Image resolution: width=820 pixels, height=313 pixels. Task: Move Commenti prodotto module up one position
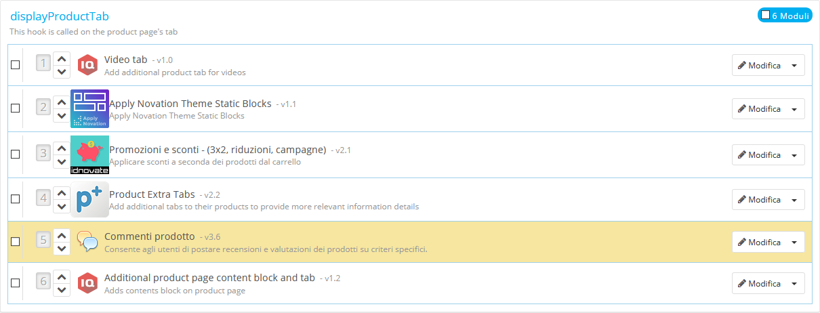click(x=62, y=236)
